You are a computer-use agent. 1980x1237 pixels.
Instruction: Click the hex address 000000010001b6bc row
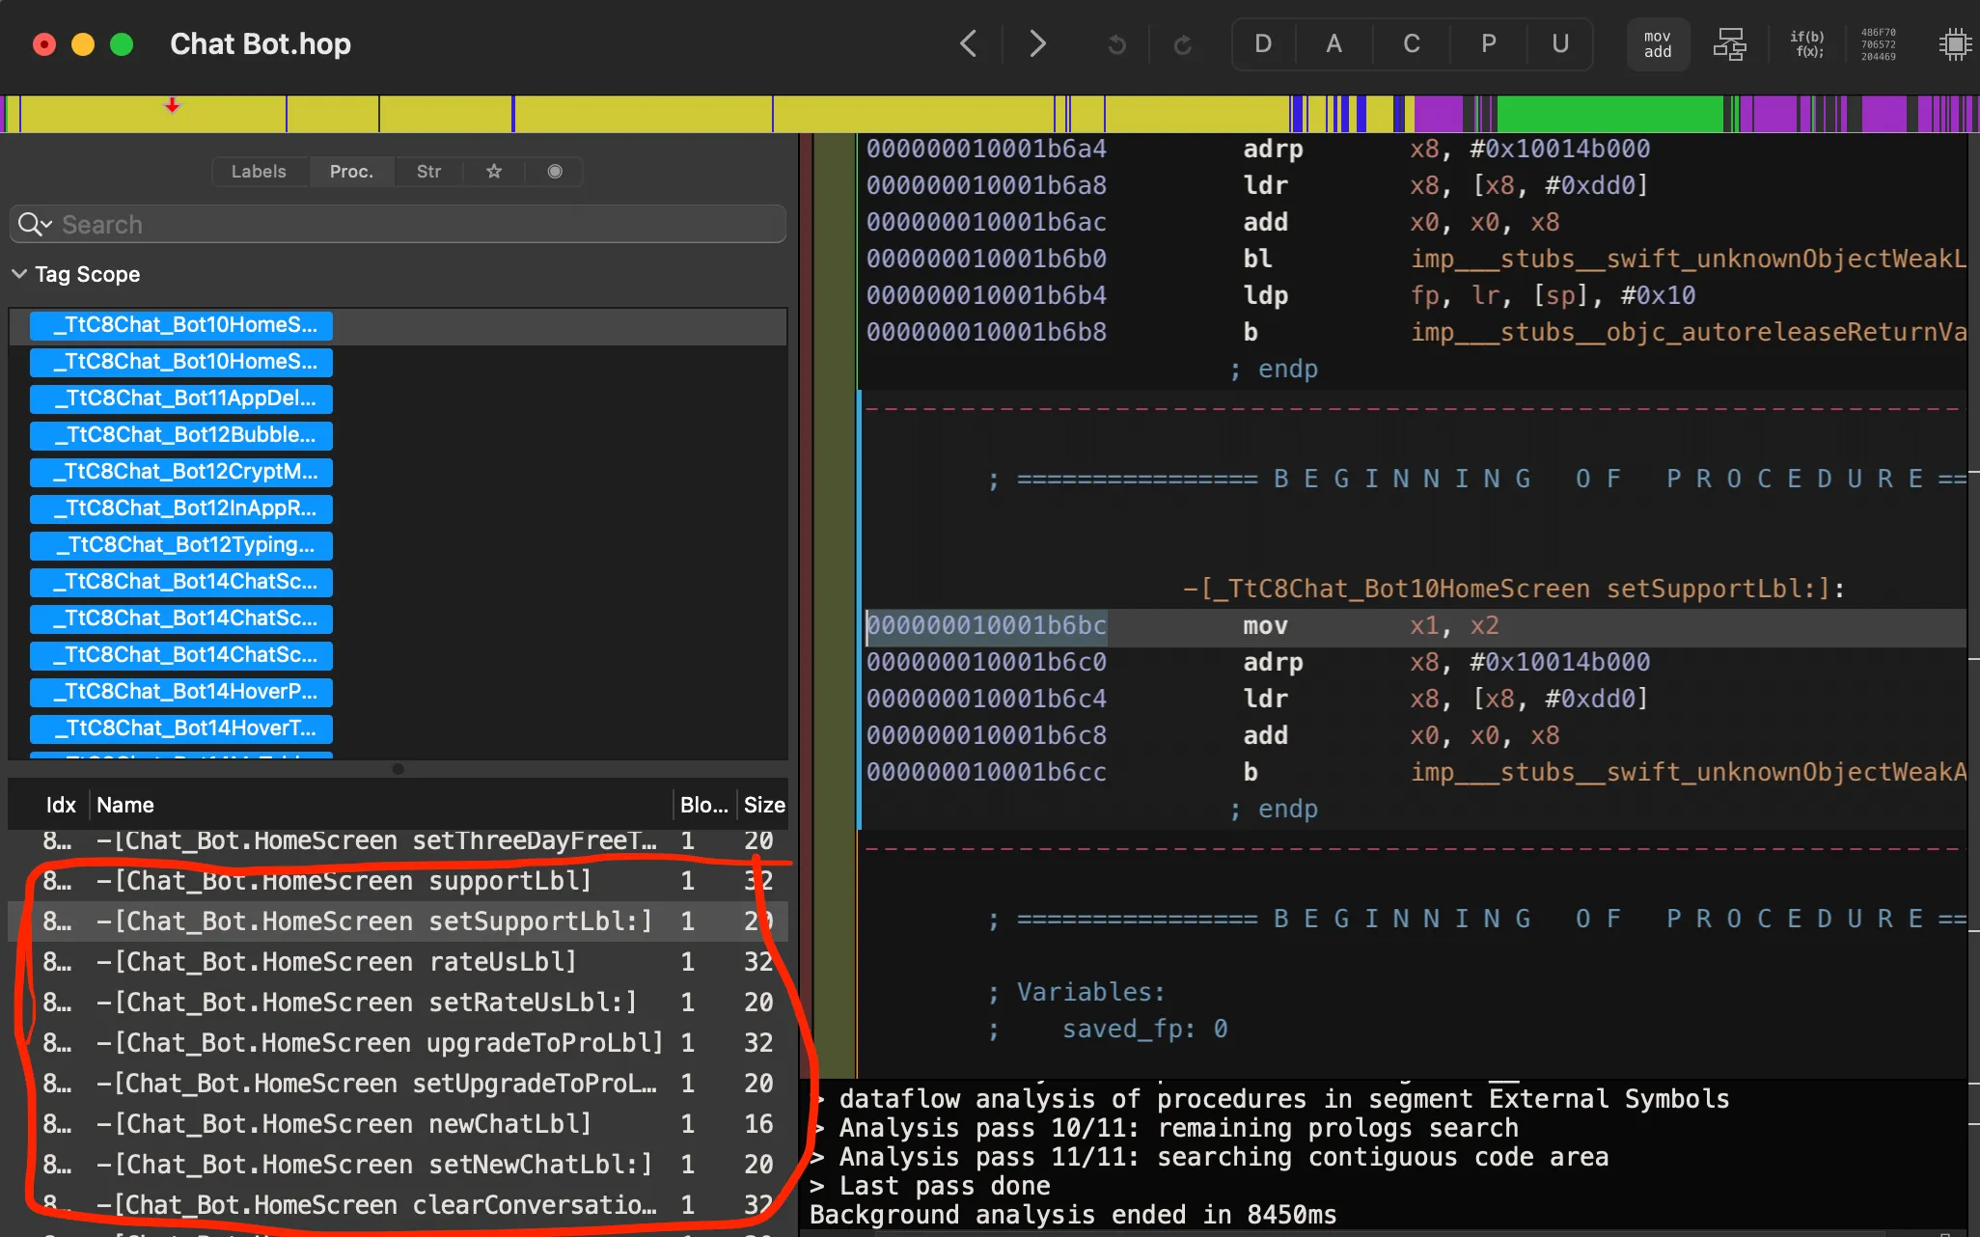[986, 624]
